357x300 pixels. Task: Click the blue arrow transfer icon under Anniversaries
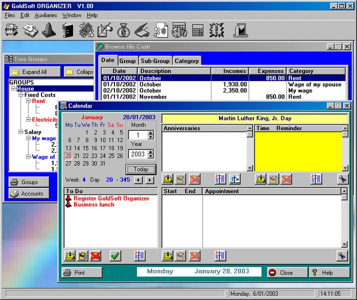[x=234, y=179]
